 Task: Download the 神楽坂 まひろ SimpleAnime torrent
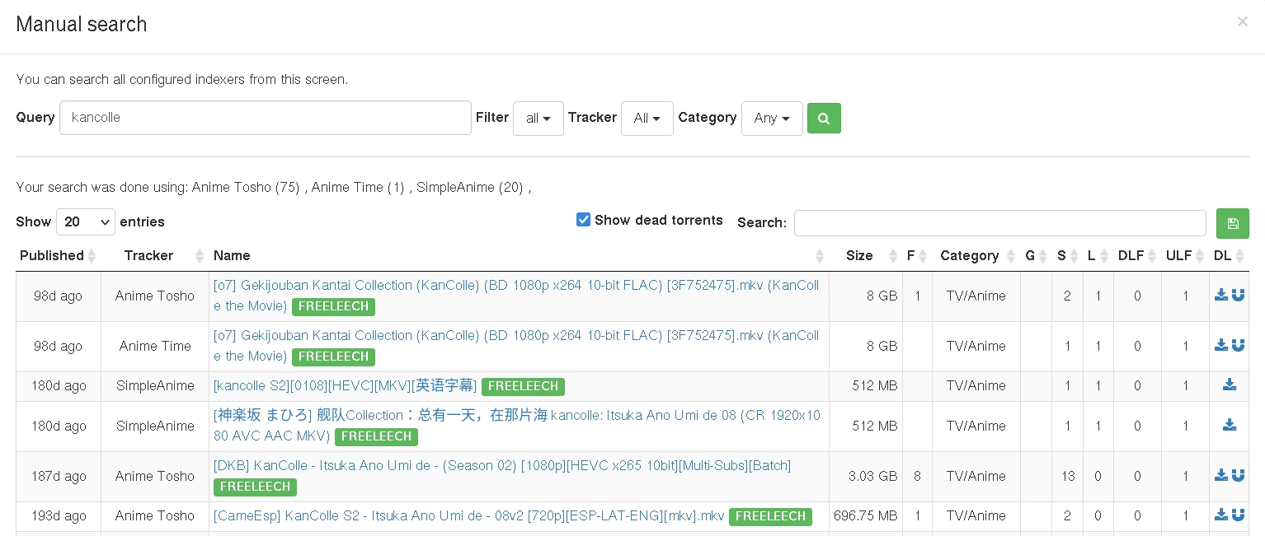click(1229, 426)
